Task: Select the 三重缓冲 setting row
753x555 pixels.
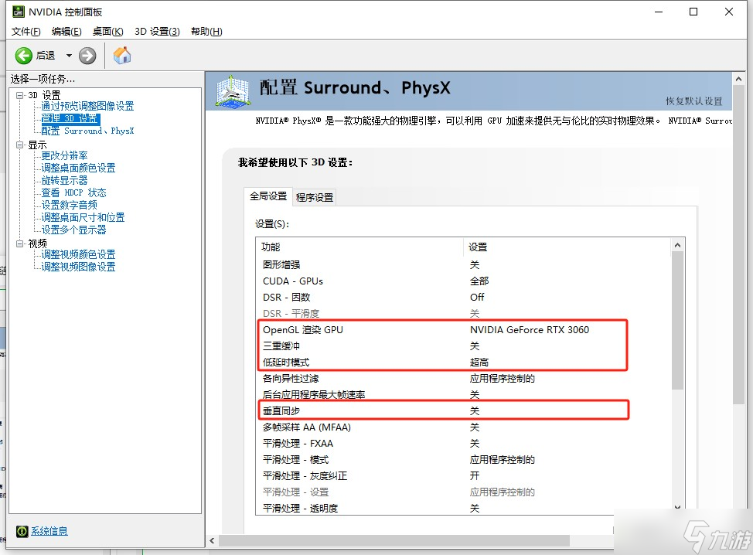Action: click(x=464, y=346)
